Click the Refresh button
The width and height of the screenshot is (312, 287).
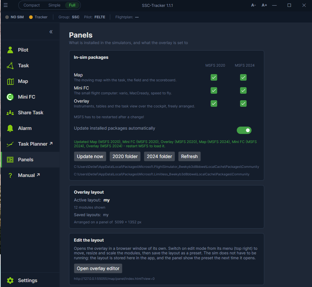[189, 156]
